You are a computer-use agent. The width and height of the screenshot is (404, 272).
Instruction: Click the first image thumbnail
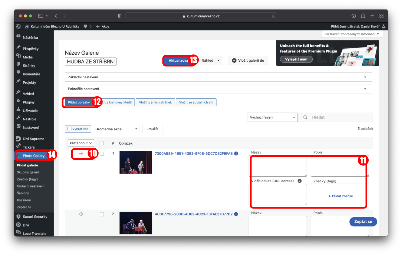(135, 162)
